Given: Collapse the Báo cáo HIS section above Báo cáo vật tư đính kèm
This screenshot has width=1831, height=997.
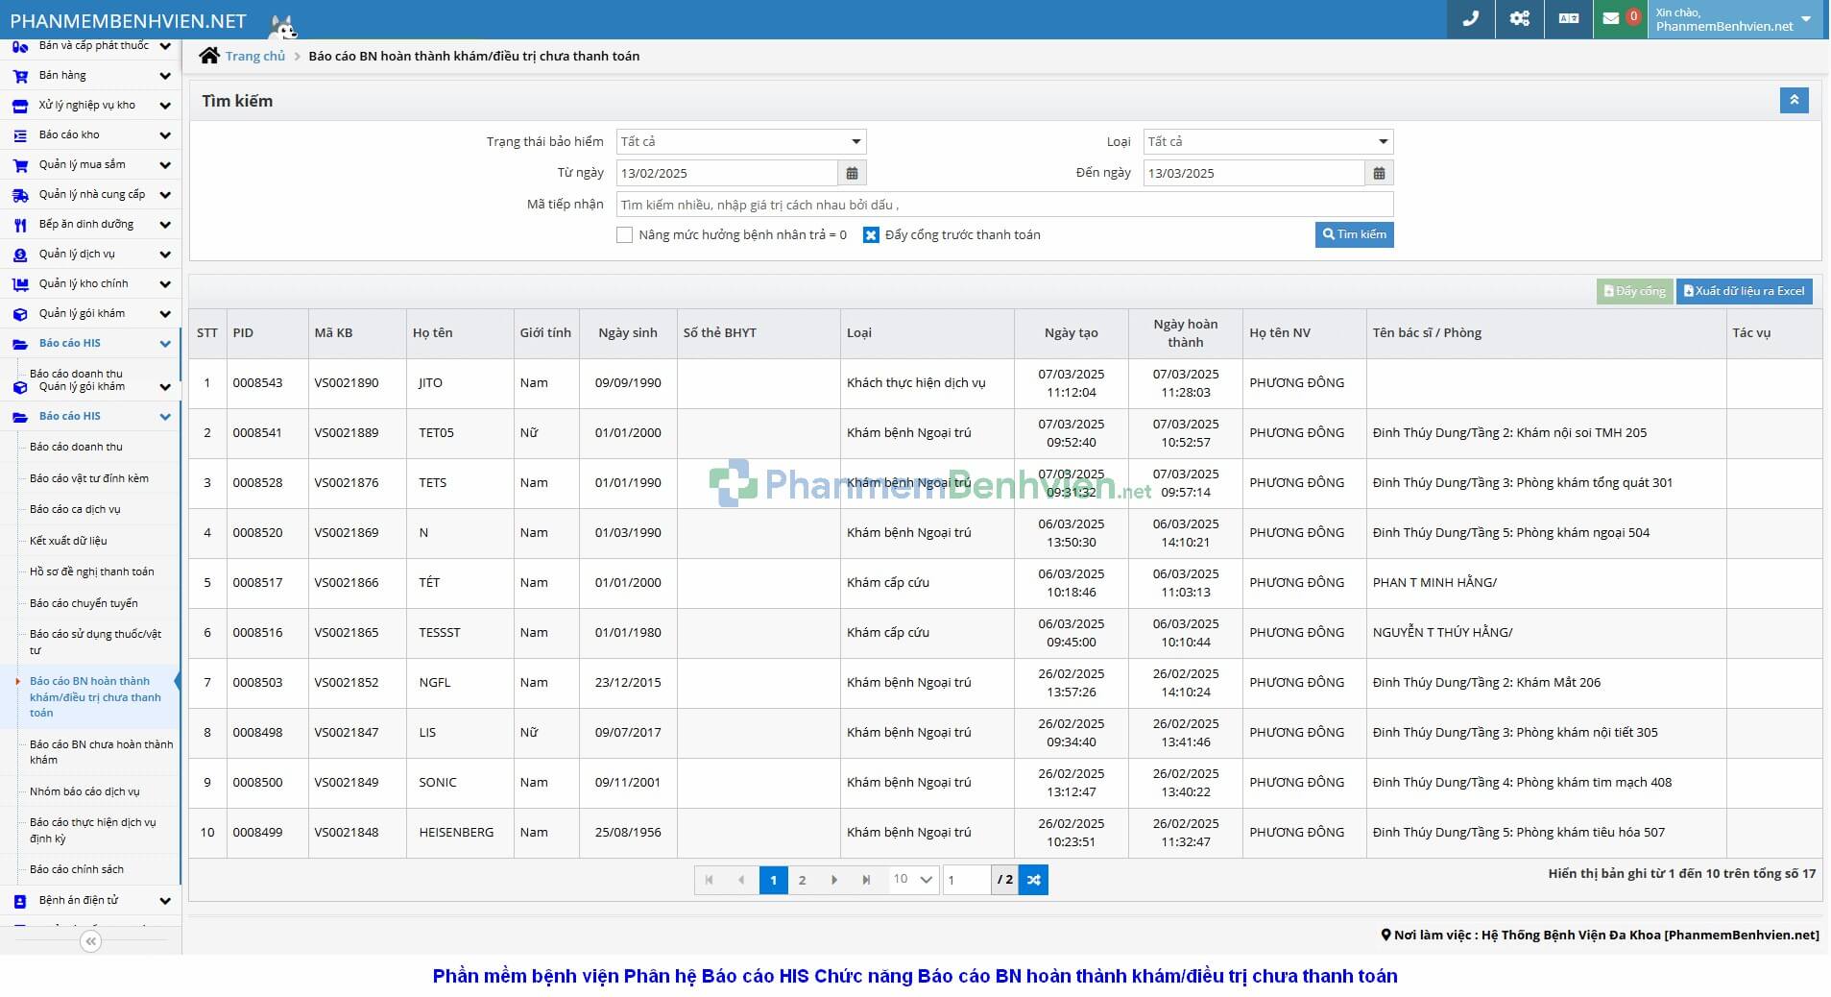Looking at the screenshot, I should tap(90, 416).
